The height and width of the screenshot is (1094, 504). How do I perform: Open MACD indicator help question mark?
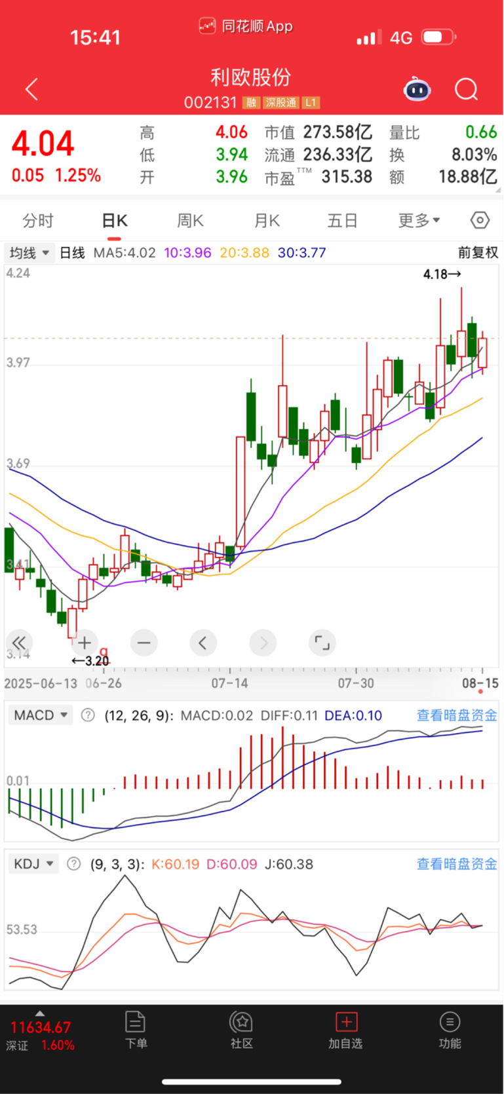(x=88, y=715)
